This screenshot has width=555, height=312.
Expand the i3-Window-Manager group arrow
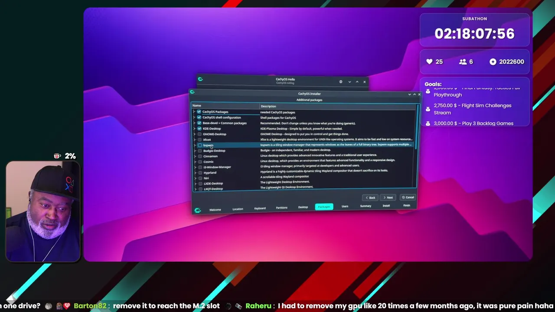point(195,167)
